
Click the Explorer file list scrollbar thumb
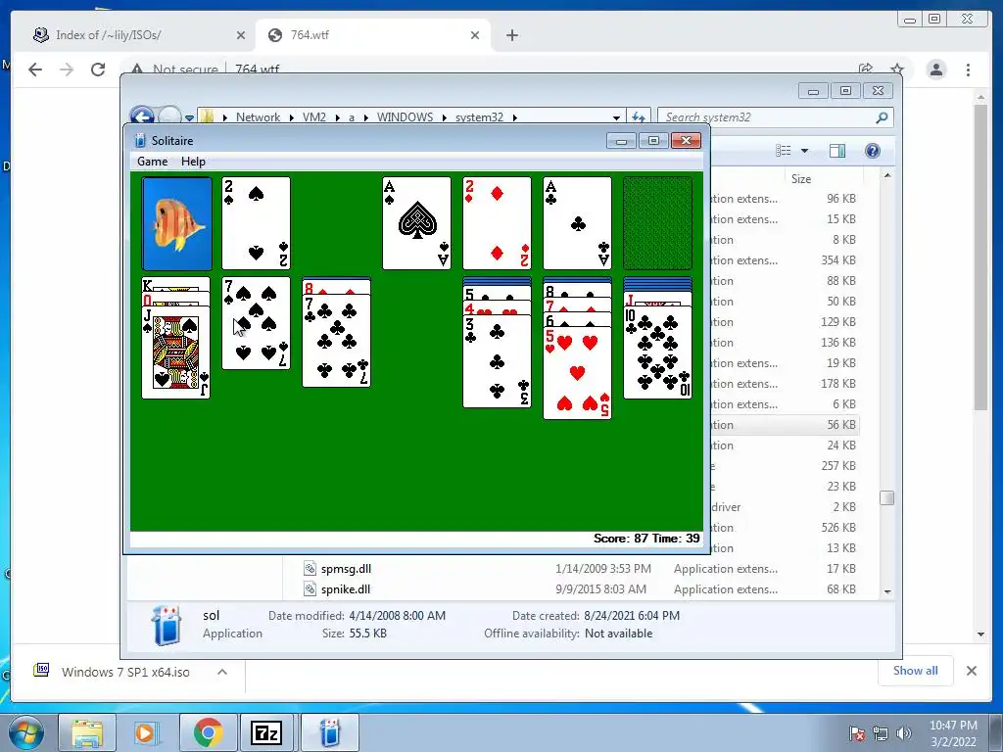coord(887,497)
